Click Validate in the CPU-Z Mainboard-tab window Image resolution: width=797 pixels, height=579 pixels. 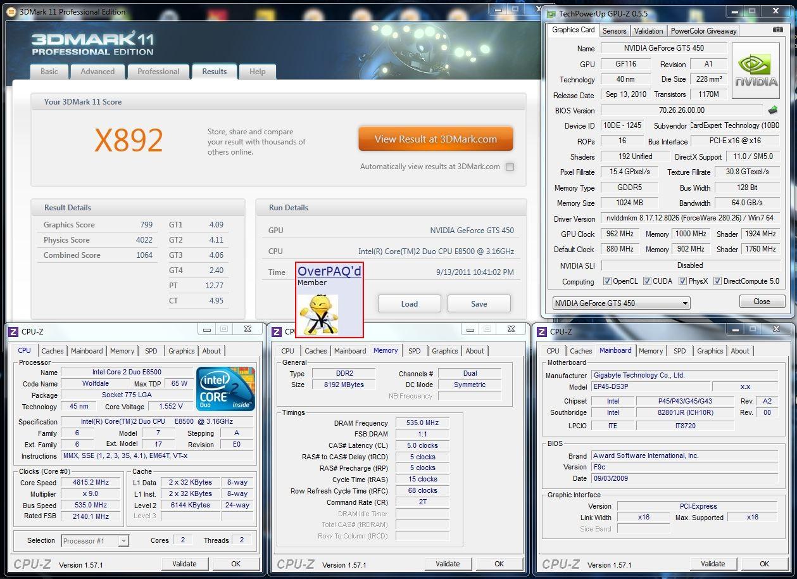713,564
